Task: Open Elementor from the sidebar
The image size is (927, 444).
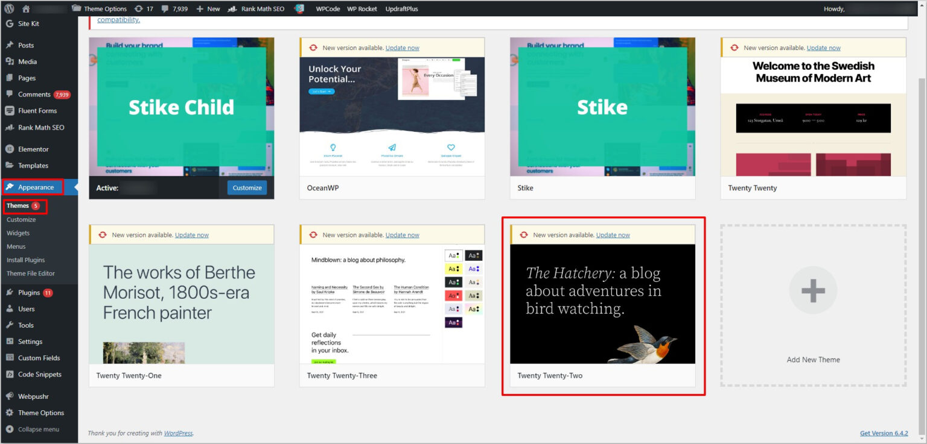Action: point(30,149)
